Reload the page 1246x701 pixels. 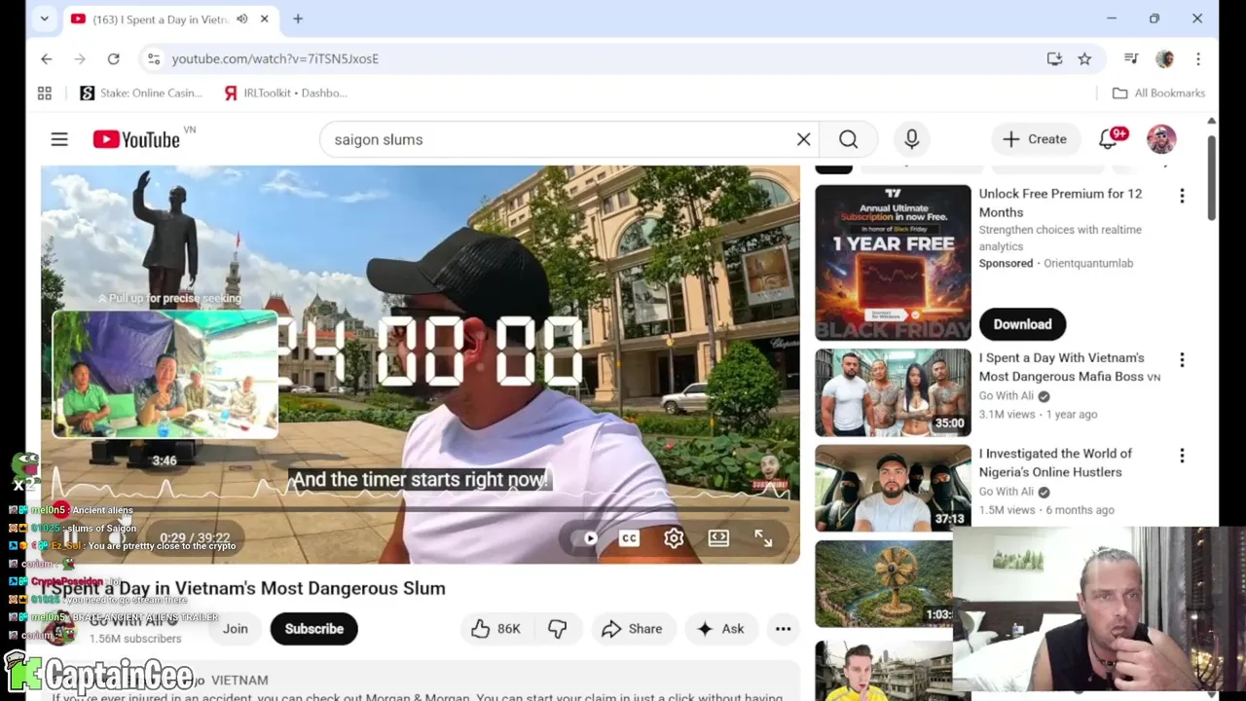pyautogui.click(x=113, y=58)
